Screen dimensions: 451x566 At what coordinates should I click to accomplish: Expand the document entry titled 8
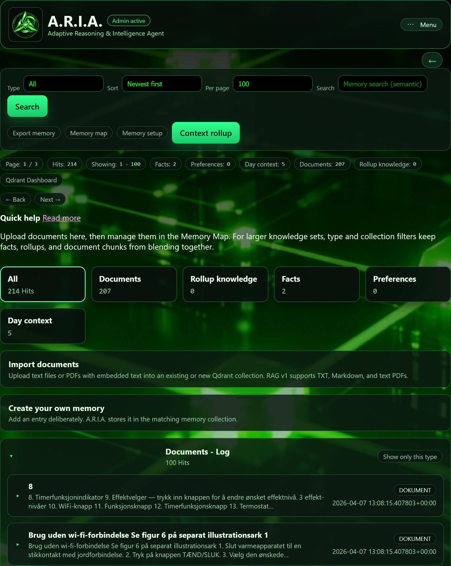click(18, 496)
